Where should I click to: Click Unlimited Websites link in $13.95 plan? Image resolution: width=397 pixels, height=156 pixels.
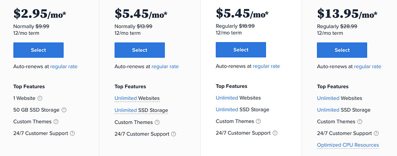pyautogui.click(x=328, y=98)
